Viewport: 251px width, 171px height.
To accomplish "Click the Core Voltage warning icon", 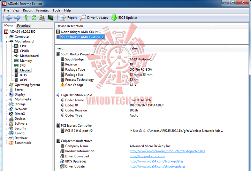I will click(x=62, y=85).
